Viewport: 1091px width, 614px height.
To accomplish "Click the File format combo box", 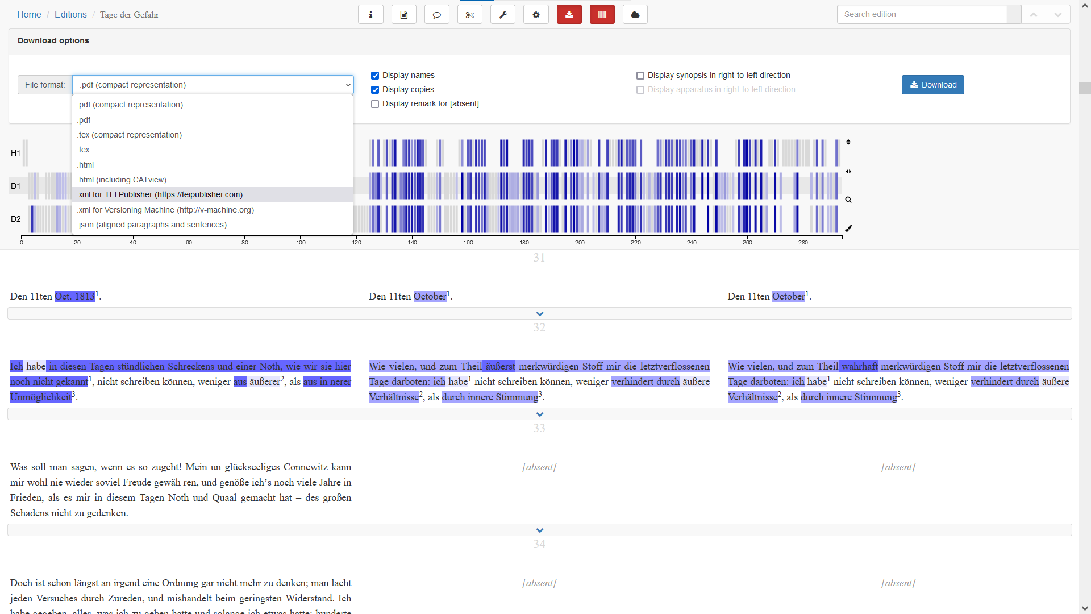I will tap(213, 85).
